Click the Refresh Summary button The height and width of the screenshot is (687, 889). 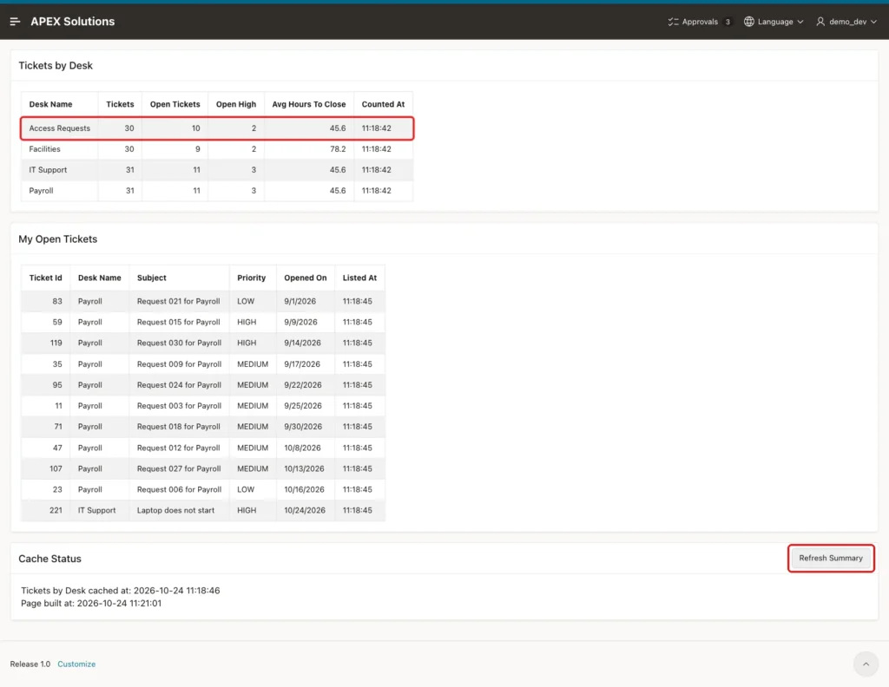click(831, 558)
